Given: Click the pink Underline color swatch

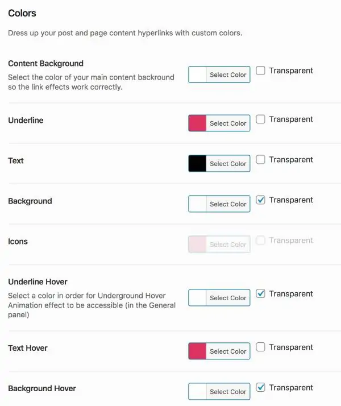Looking at the screenshot, I should point(197,123).
